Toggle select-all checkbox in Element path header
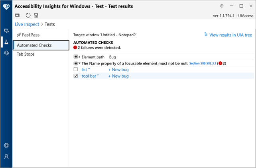Image resolution: width=256 pixels, height=168 pixels. (76, 57)
